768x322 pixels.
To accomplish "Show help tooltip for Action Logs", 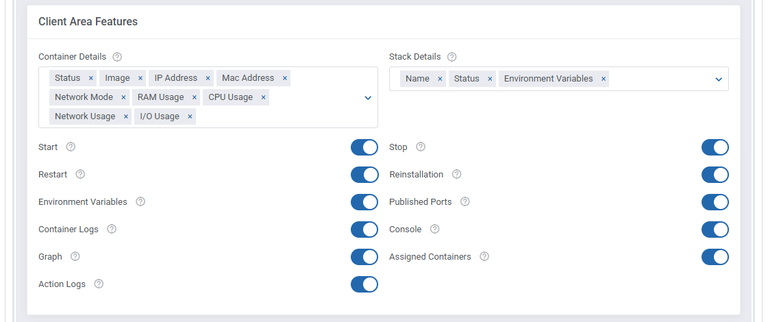I will point(99,284).
